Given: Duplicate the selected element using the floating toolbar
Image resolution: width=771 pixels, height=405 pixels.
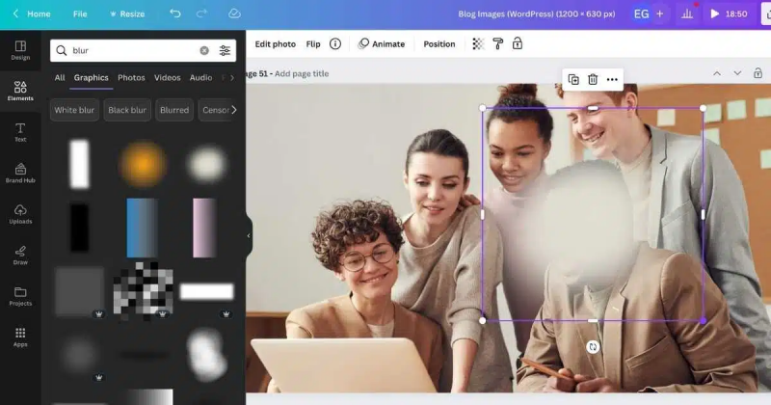Looking at the screenshot, I should coord(573,79).
